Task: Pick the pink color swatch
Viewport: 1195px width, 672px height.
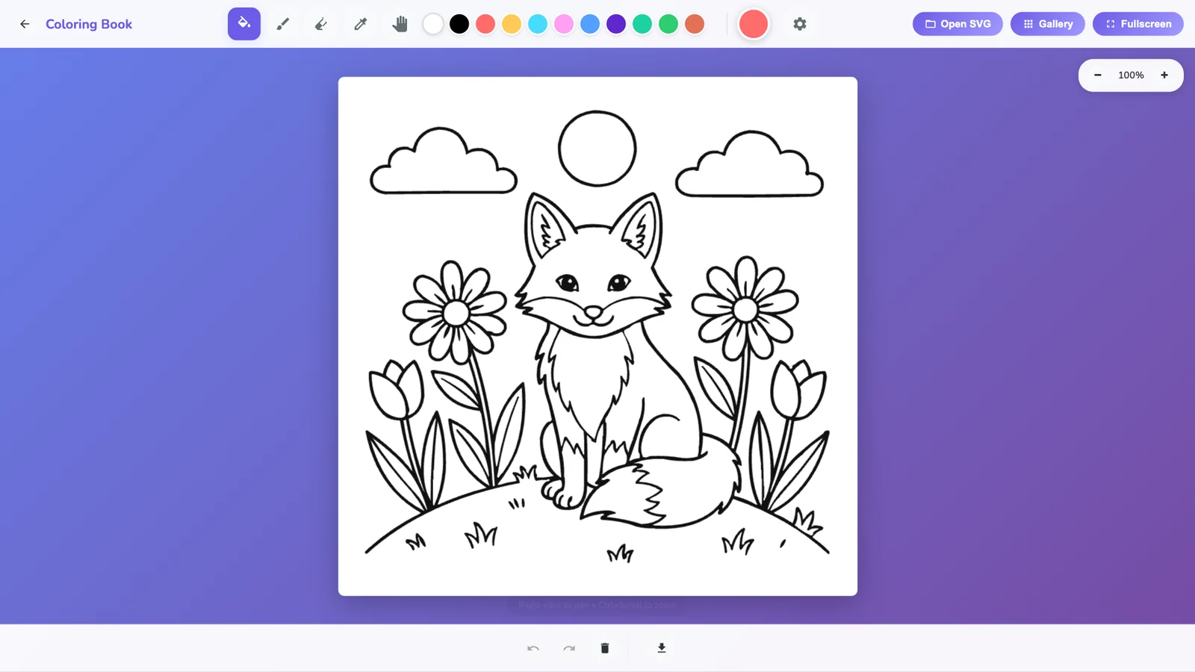Action: coord(564,24)
